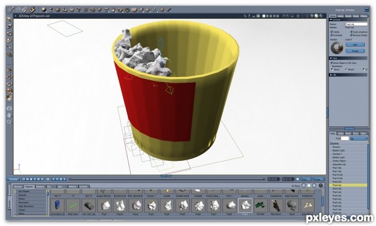Open the filter dropdown next to Find field
The width and height of the screenshot is (376, 226).
358,138
